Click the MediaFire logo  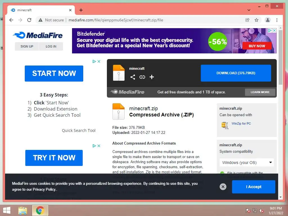click(38, 35)
